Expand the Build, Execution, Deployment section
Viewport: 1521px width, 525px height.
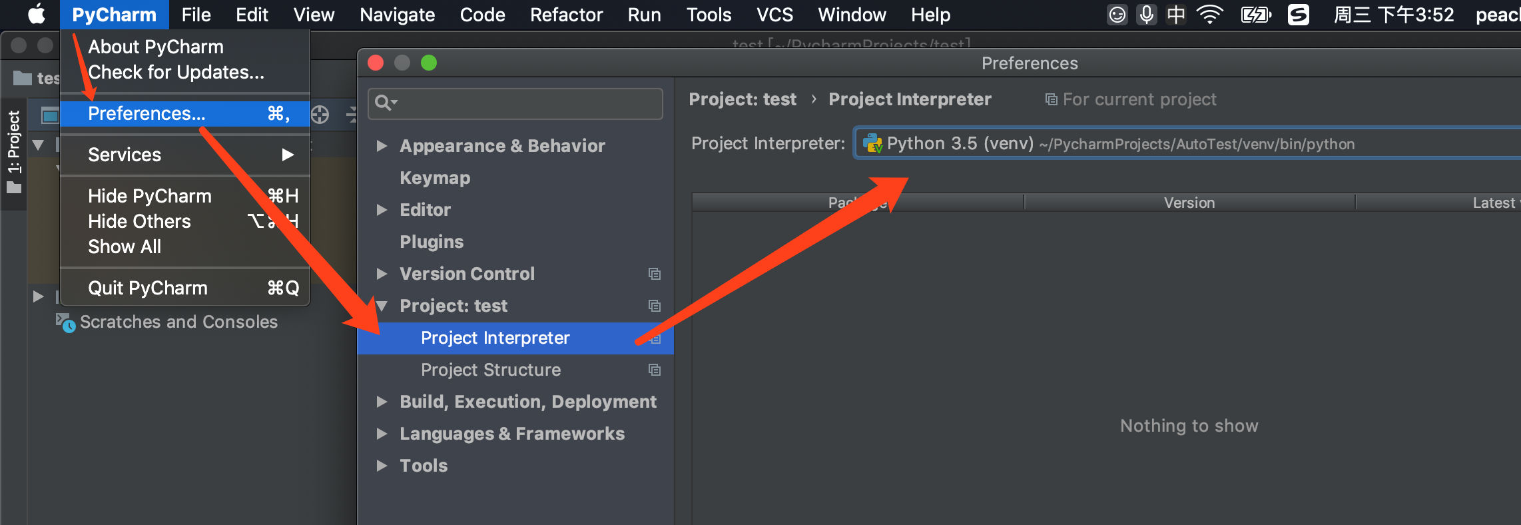382,402
